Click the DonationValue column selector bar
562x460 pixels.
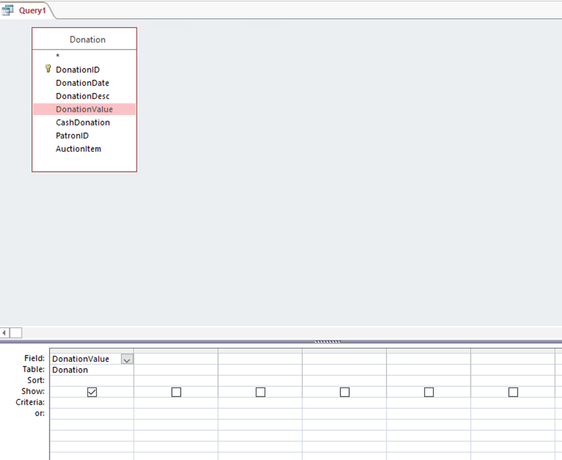pyautogui.click(x=92, y=351)
